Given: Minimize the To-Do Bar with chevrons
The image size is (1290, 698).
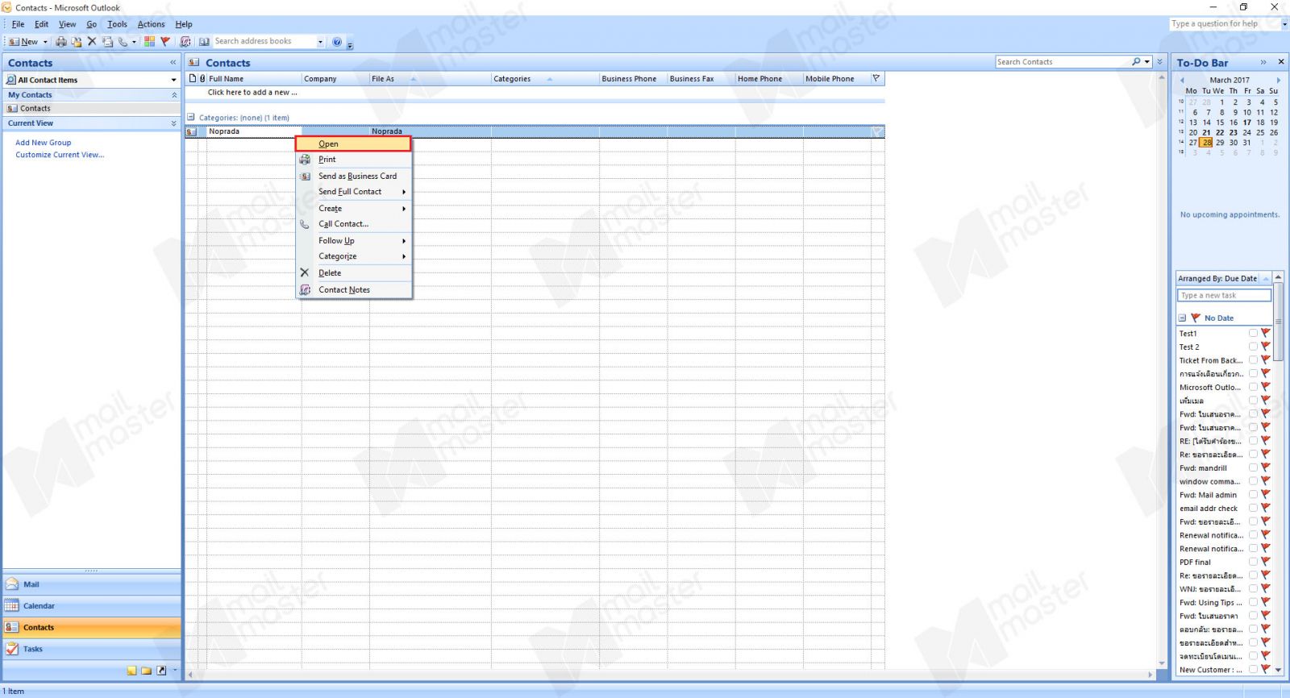Looking at the screenshot, I should click(x=1263, y=62).
